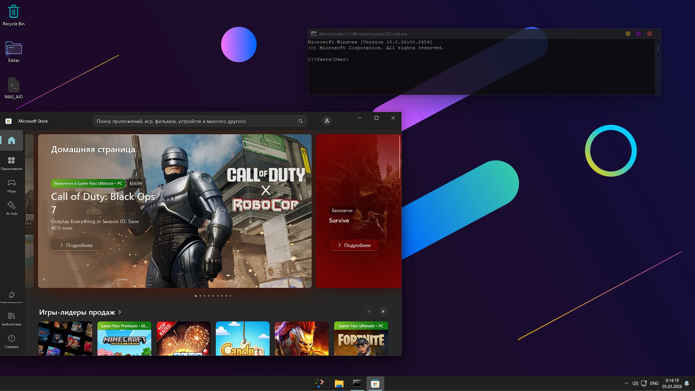
Task: Click the red button in cmd title bar
Action: [649, 34]
